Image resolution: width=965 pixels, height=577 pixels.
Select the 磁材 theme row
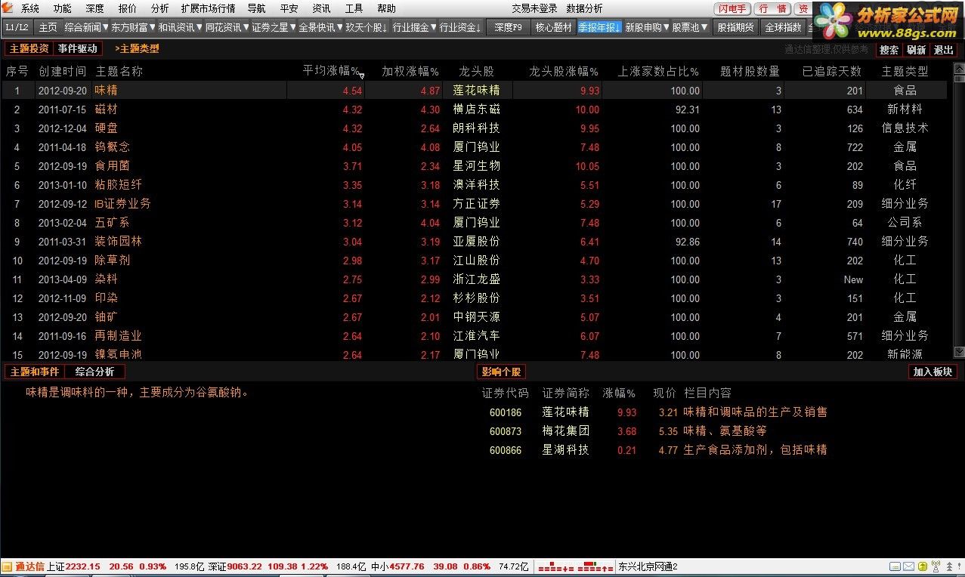[x=474, y=110]
